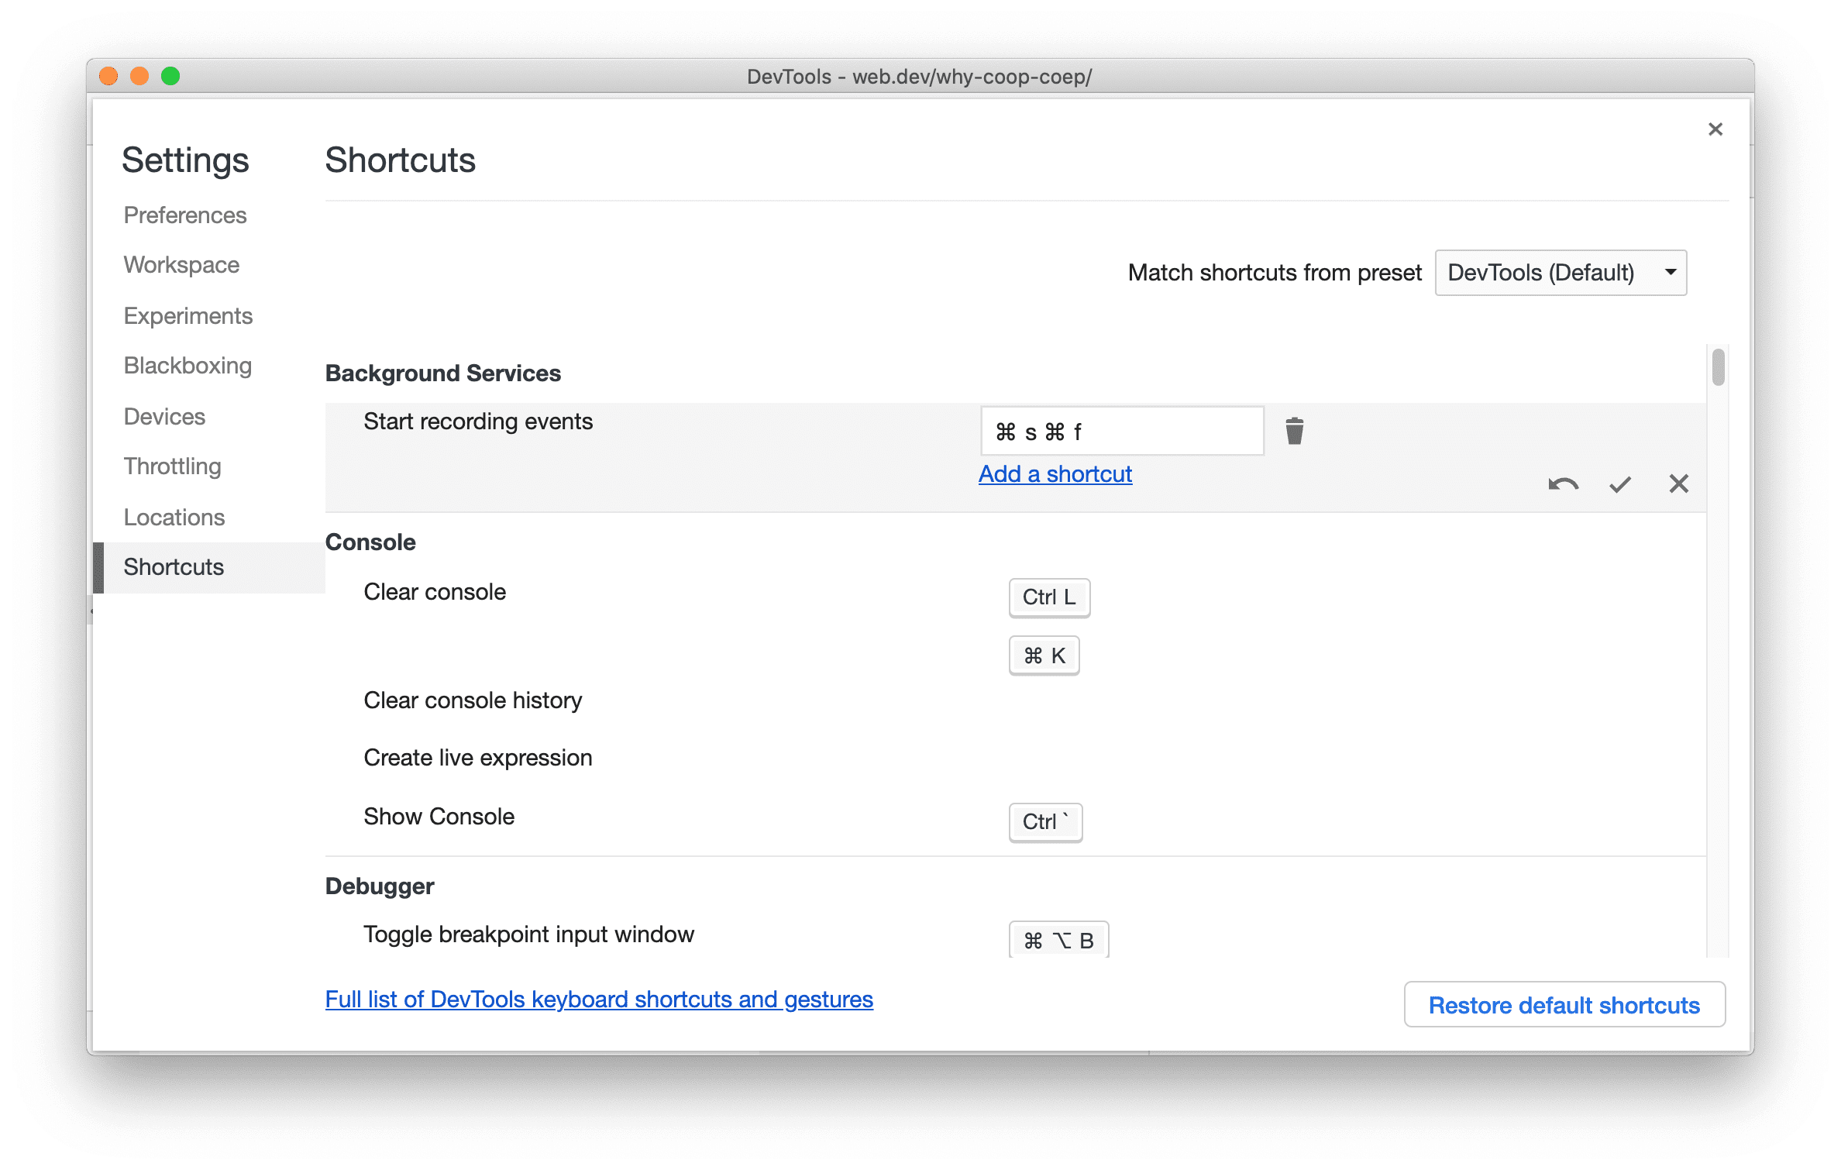Click the close Settings X button
1841x1170 pixels.
pyautogui.click(x=1716, y=129)
